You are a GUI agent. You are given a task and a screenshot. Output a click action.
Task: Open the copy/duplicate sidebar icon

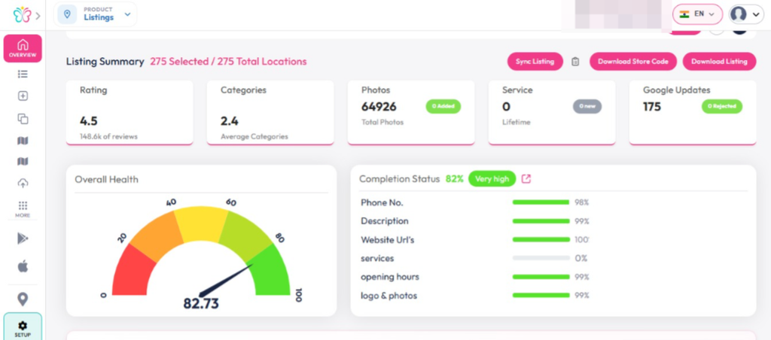point(23,119)
